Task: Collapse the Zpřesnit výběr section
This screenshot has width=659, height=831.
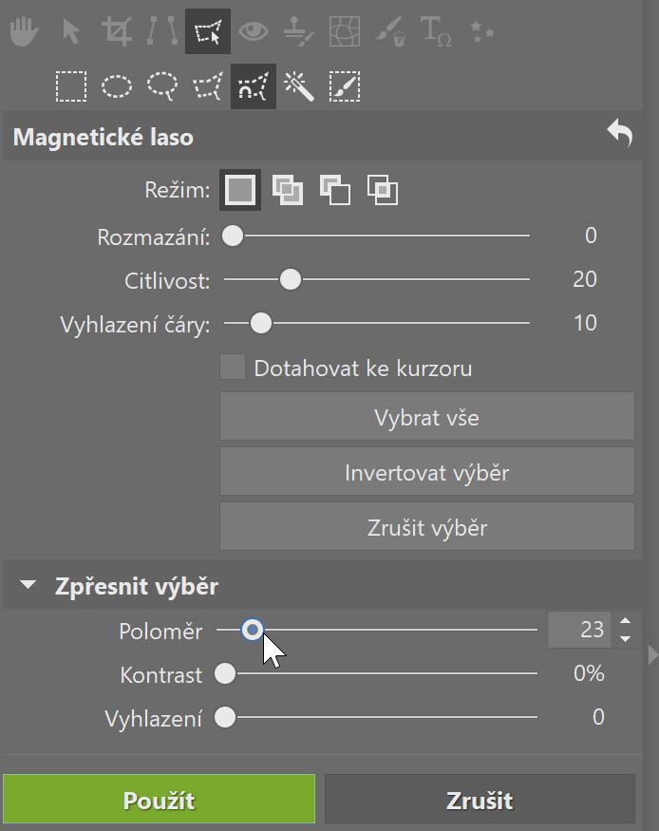Action: [x=28, y=586]
